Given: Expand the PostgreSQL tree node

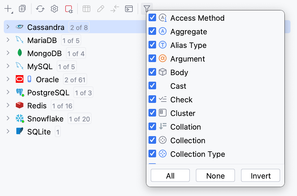Looking at the screenshot, I should [x=8, y=92].
